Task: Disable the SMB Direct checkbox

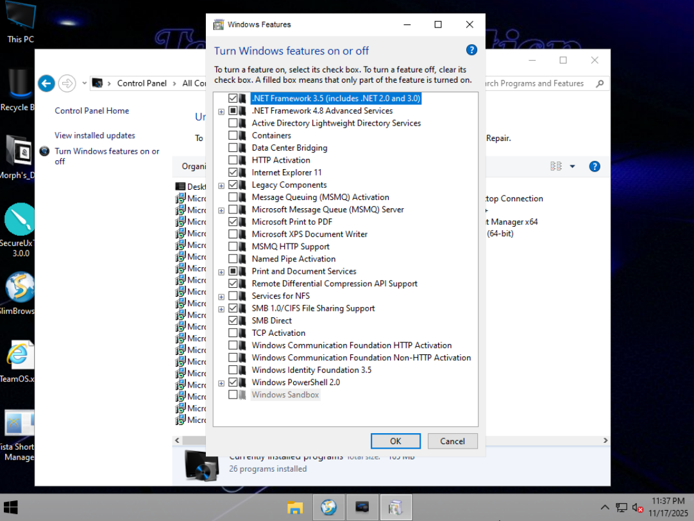Action: (233, 321)
